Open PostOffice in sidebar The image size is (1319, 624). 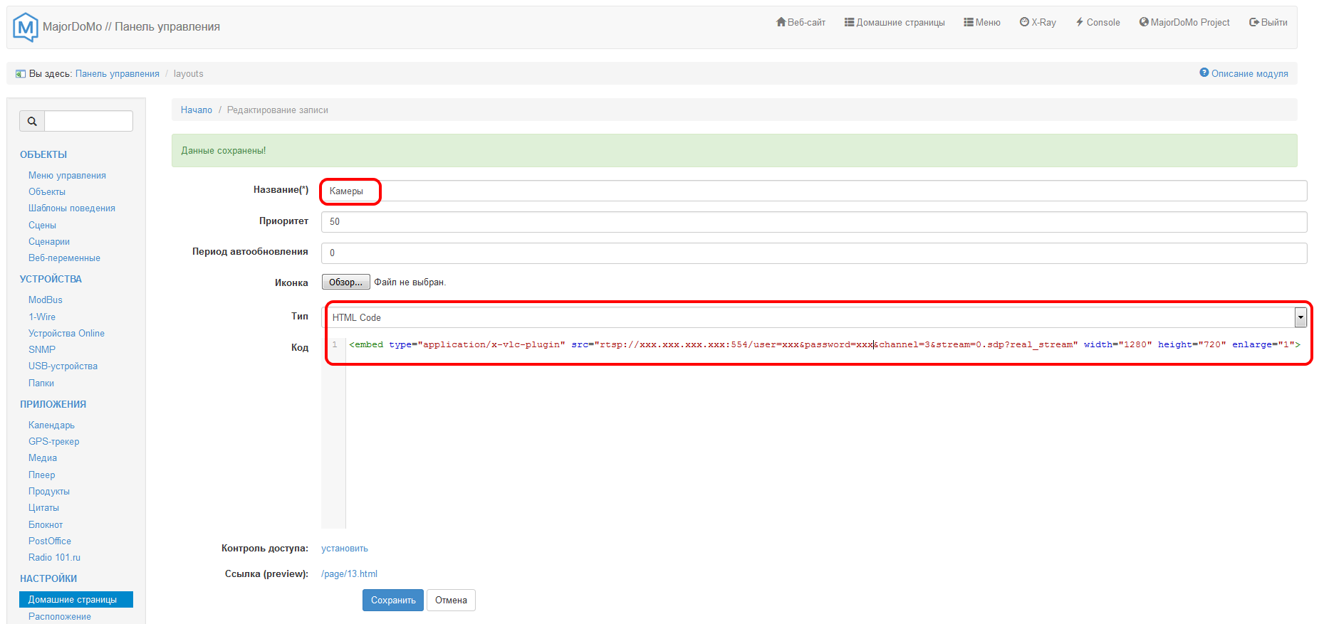click(x=50, y=541)
